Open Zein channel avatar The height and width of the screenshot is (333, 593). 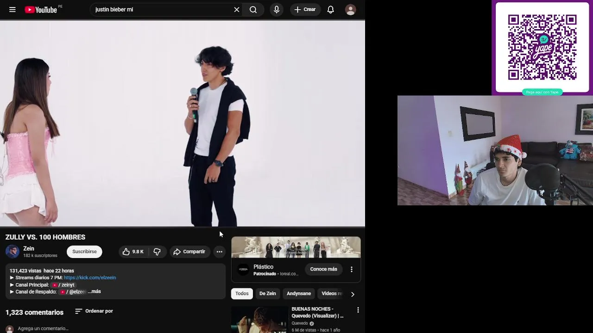13,252
